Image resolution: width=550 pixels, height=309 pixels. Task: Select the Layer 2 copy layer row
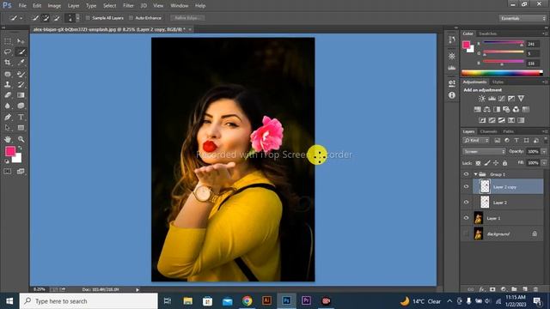[x=508, y=187]
